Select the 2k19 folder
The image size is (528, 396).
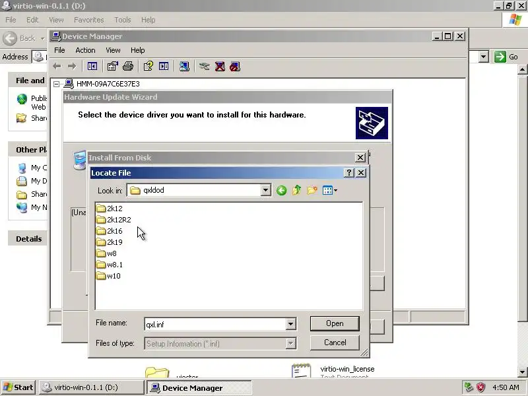(x=110, y=242)
